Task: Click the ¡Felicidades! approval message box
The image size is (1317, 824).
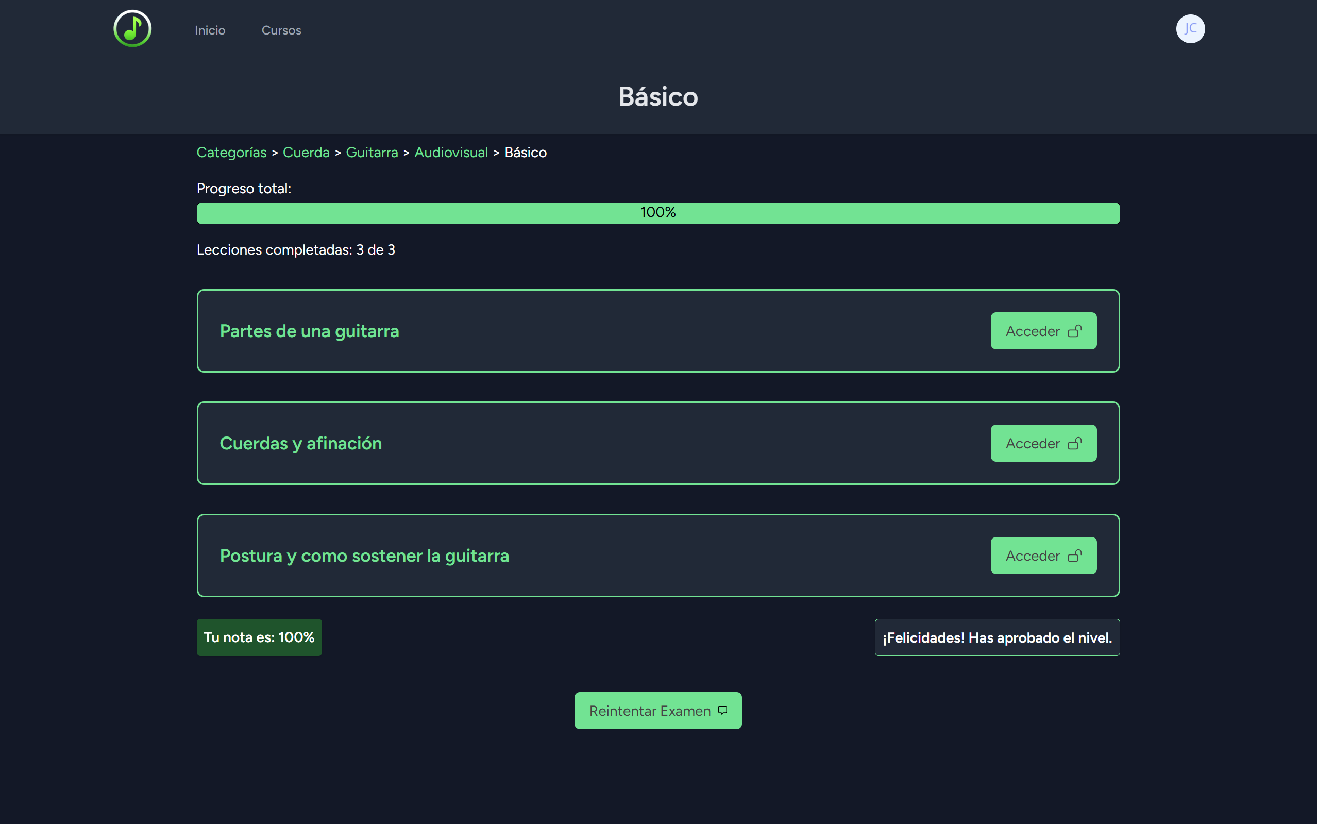Action: point(996,637)
